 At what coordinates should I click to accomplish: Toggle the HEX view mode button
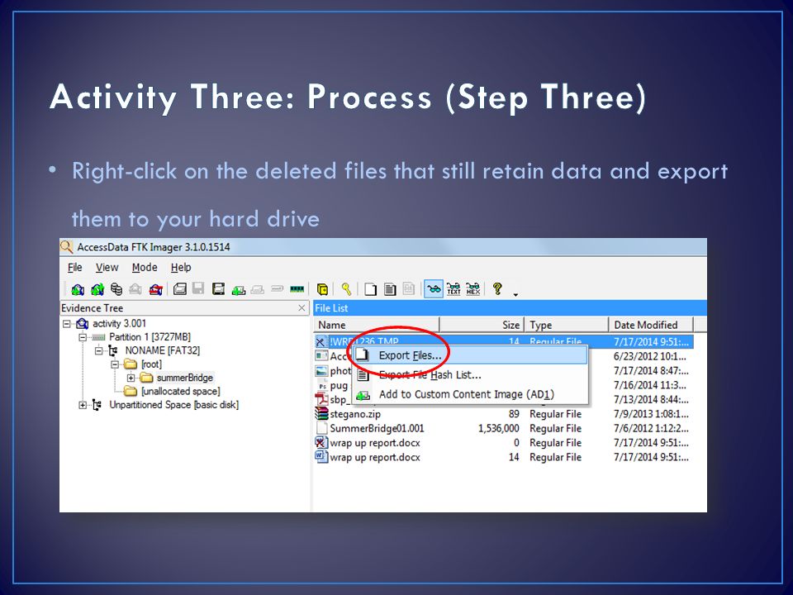[x=472, y=289]
